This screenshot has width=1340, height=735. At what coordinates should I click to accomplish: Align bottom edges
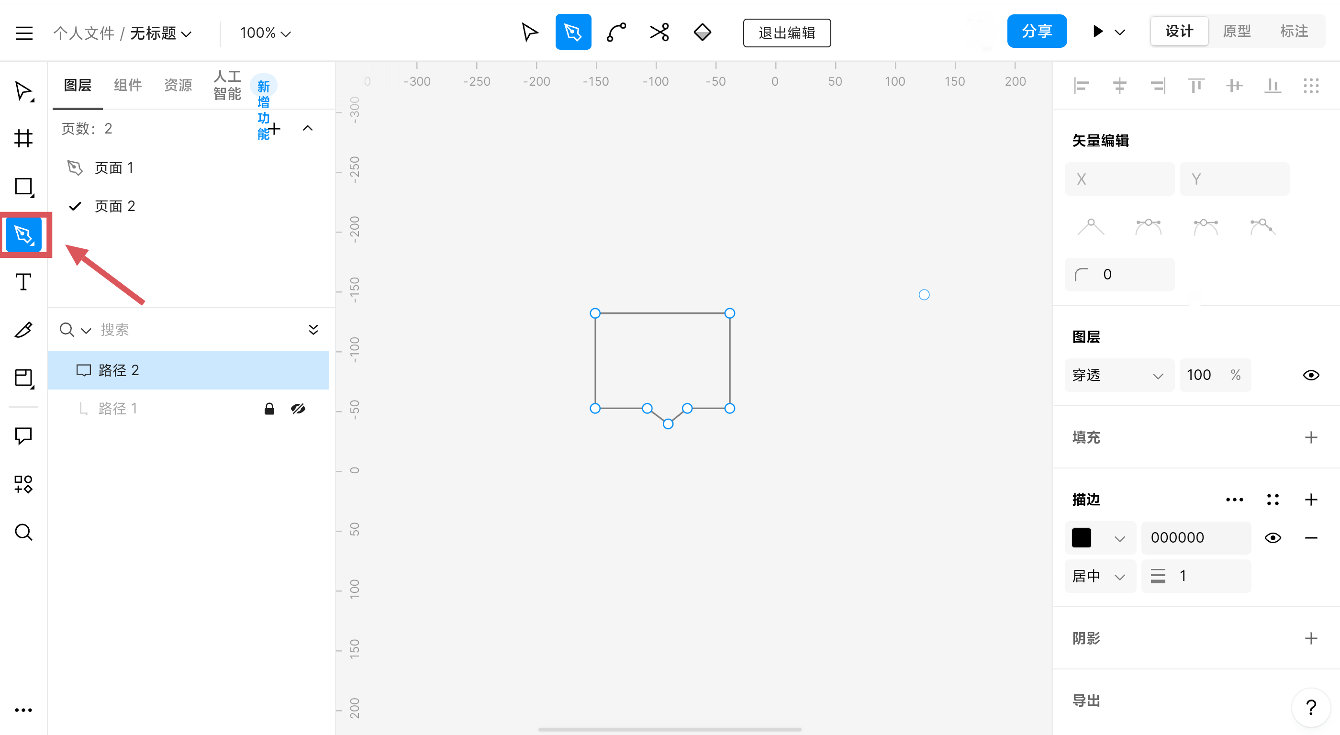coord(1273,85)
